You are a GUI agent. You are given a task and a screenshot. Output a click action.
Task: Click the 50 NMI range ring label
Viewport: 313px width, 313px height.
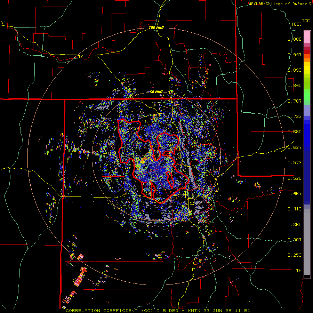[x=156, y=92]
